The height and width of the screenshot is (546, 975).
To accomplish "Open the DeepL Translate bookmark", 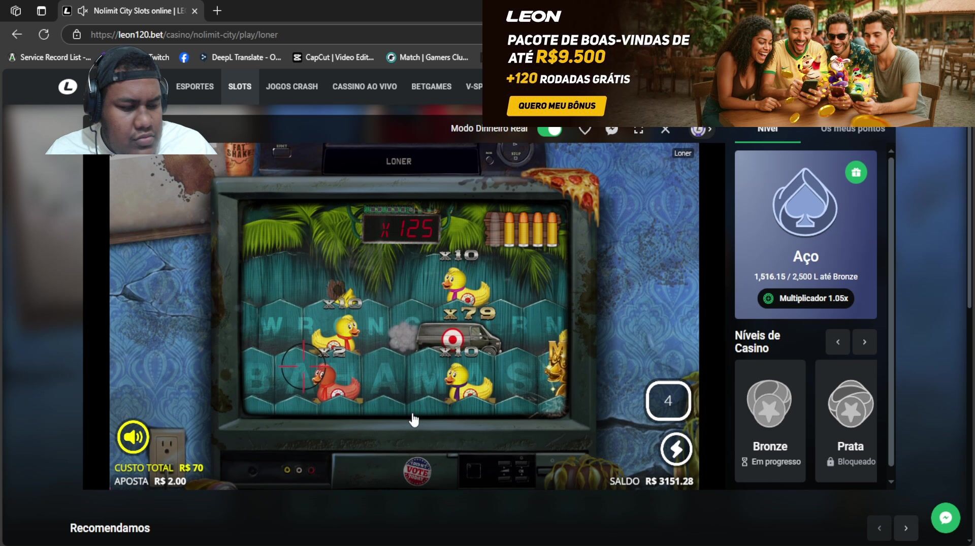I will point(241,57).
